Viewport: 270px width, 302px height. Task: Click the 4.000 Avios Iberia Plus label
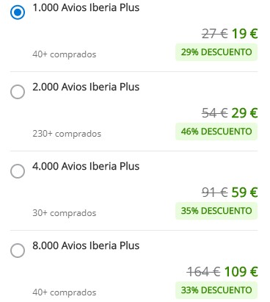(86, 166)
